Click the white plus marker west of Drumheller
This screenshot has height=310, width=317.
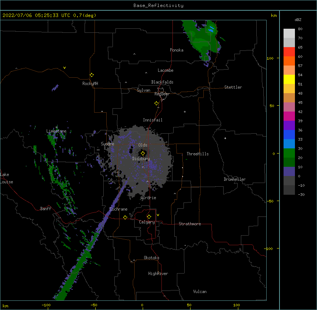coord(225,138)
